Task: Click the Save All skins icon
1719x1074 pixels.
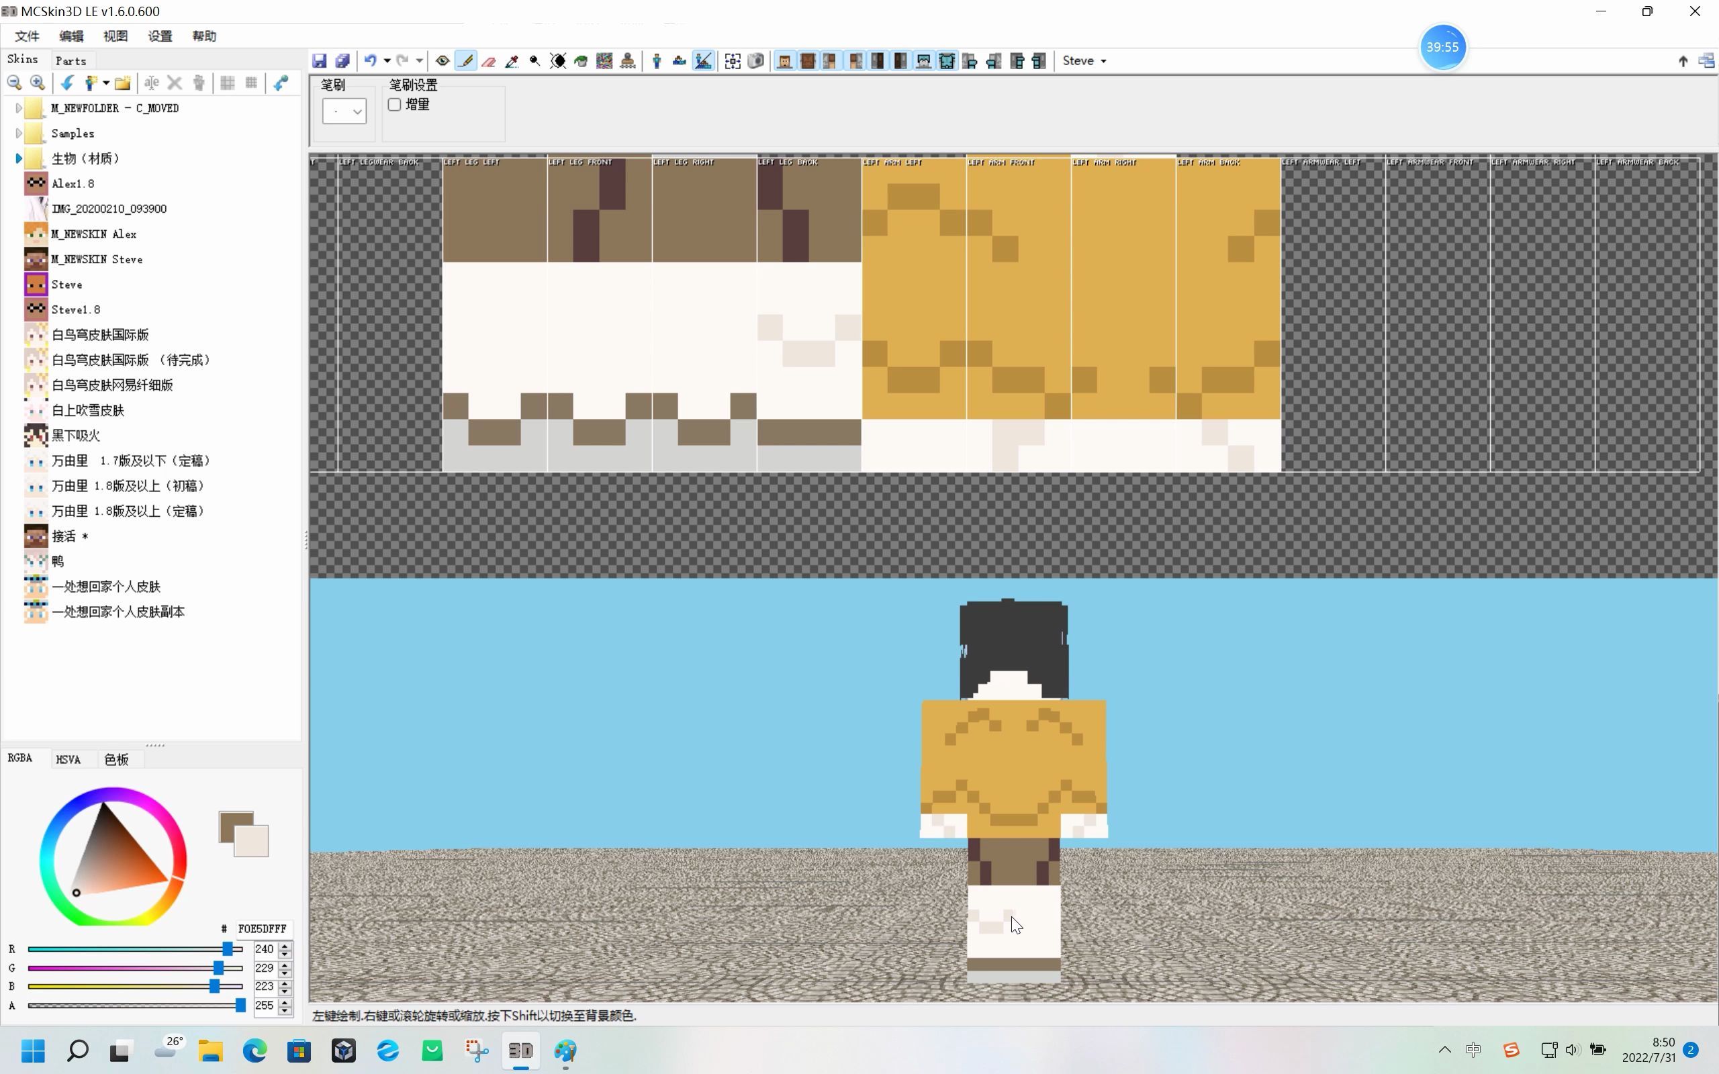Action: pos(342,61)
